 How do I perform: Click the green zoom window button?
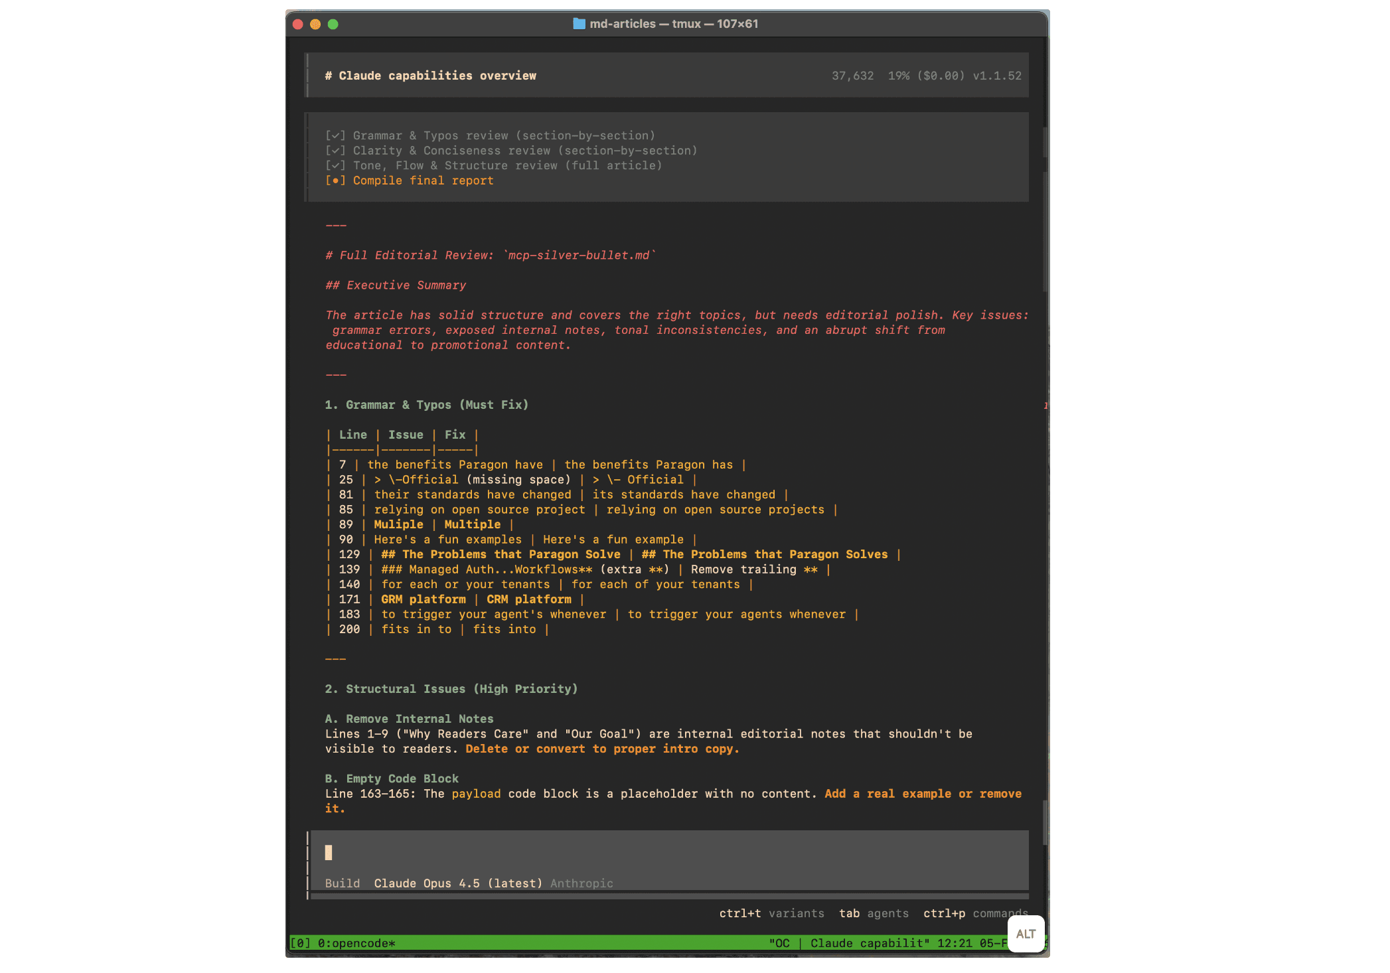333,24
